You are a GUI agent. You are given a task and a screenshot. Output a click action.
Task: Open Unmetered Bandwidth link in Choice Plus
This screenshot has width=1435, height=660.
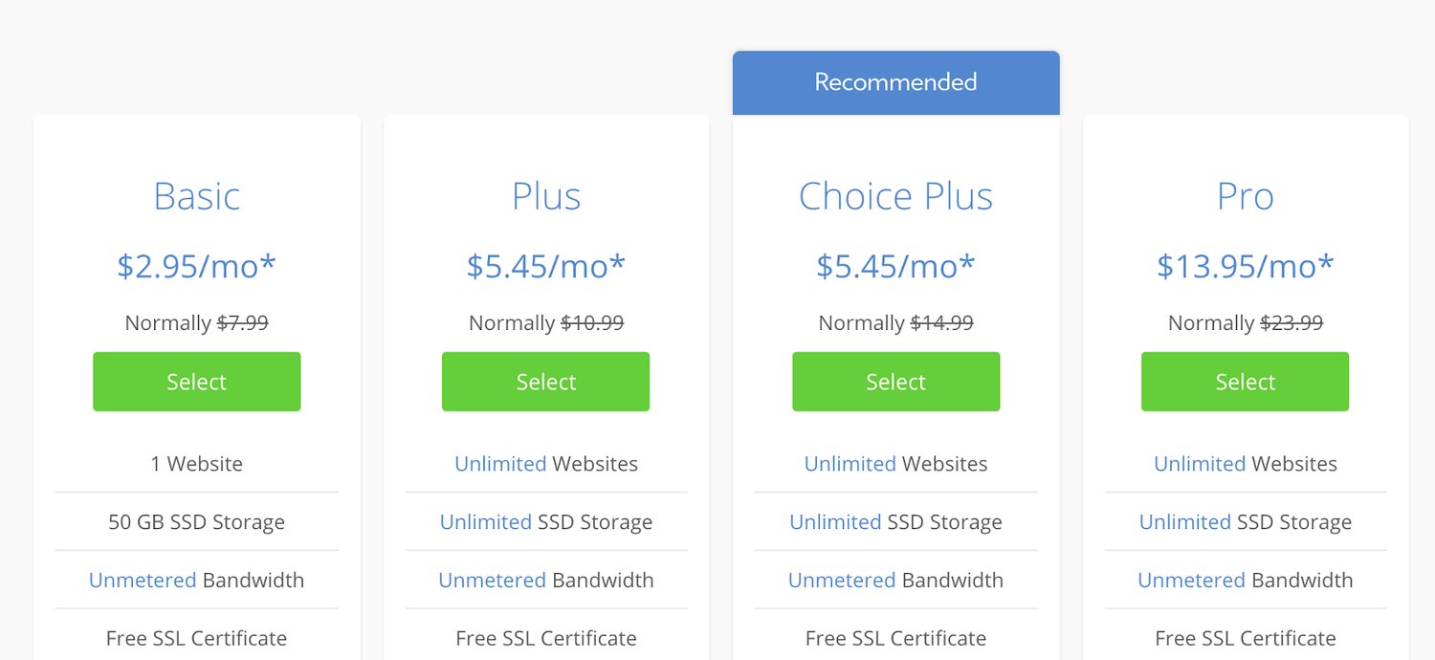[x=842, y=581]
